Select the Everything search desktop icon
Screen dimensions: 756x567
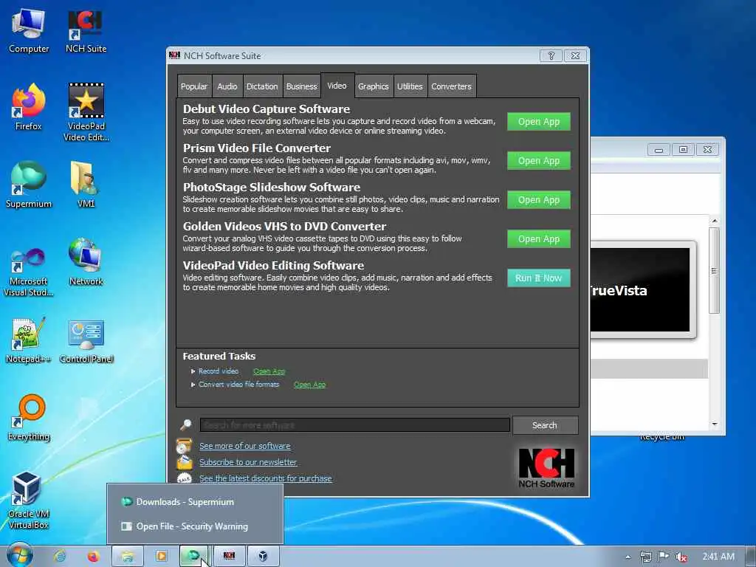point(29,418)
